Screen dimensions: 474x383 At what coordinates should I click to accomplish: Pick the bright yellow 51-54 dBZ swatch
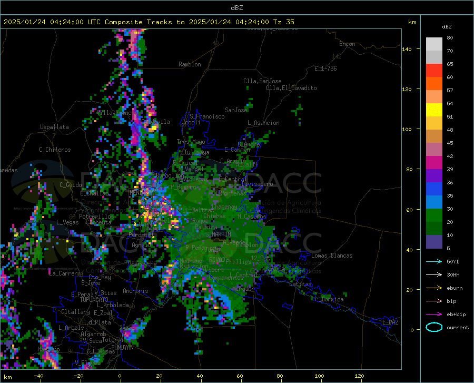(434, 110)
